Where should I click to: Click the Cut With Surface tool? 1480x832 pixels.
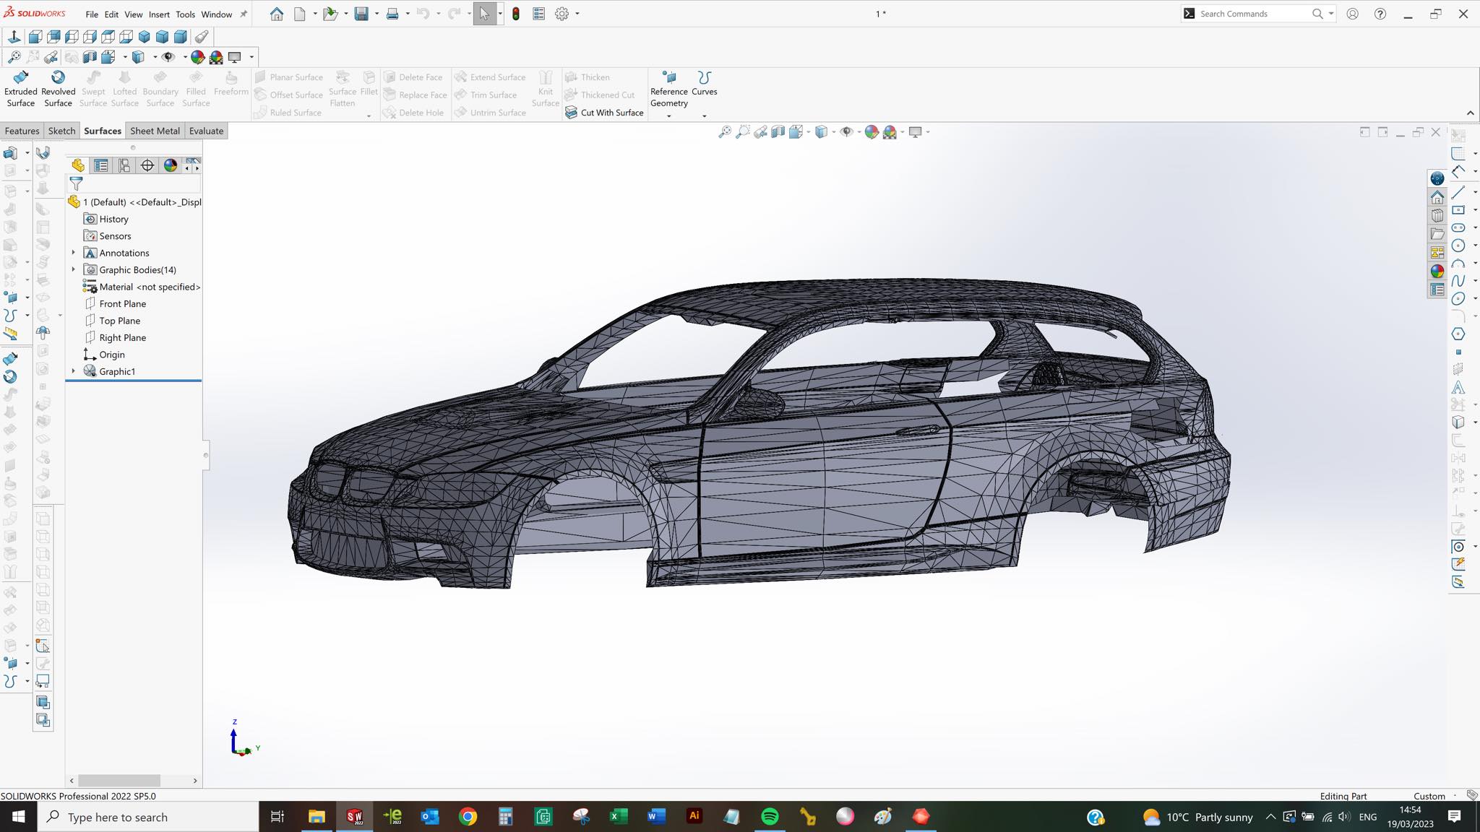pyautogui.click(x=604, y=113)
